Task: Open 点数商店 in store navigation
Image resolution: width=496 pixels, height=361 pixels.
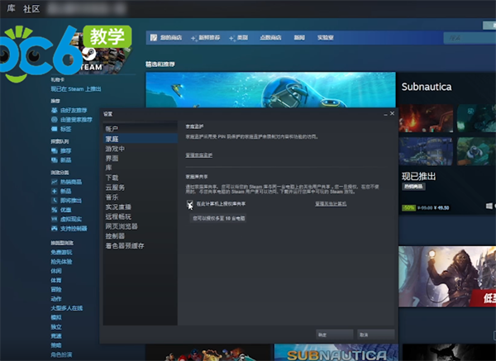Action: point(270,38)
